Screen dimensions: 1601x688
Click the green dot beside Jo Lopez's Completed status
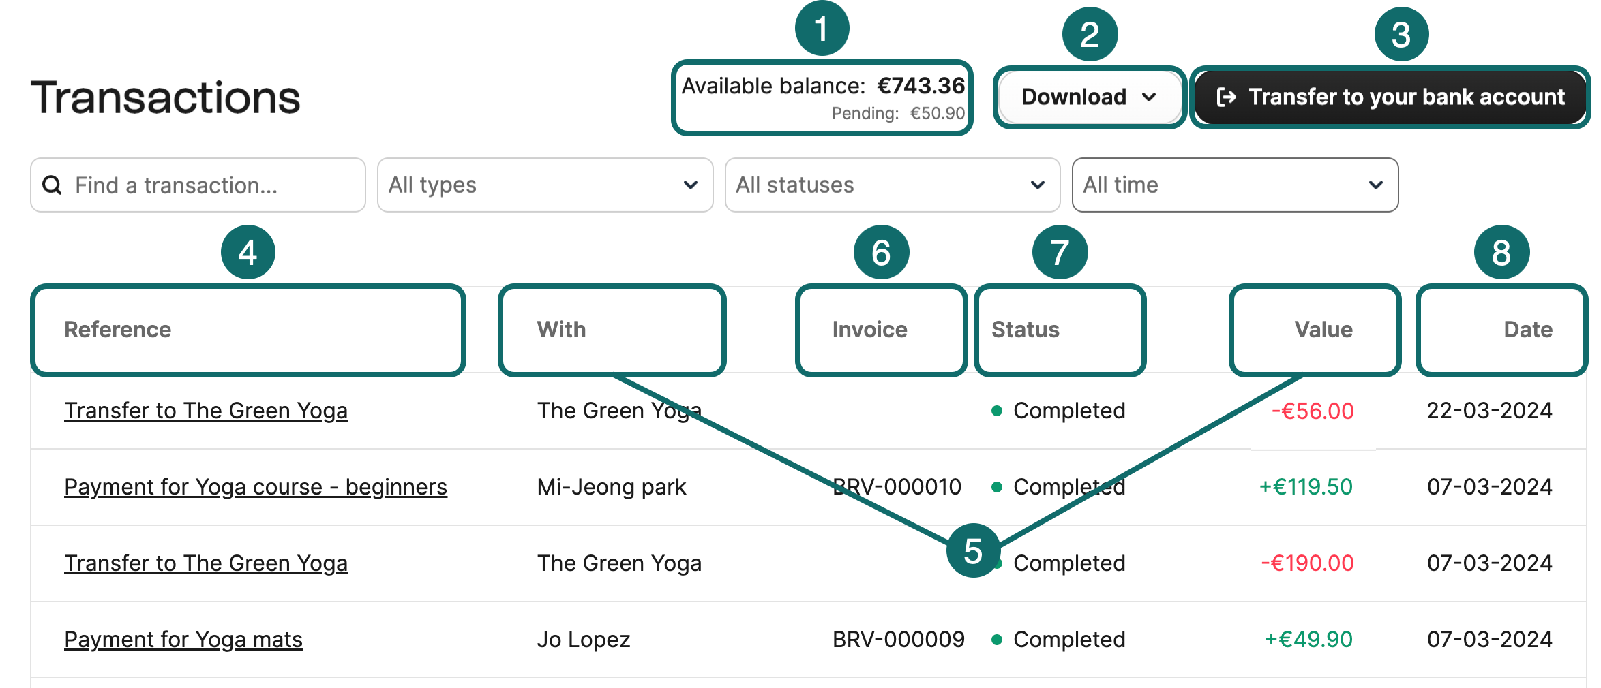click(998, 639)
